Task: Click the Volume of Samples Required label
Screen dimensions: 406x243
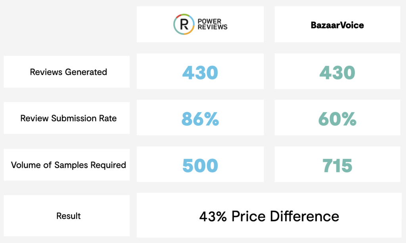Action: 68,165
